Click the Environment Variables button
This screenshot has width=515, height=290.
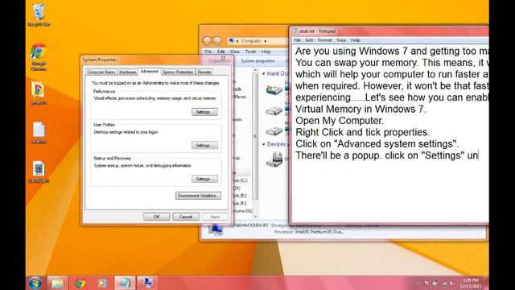coord(199,196)
